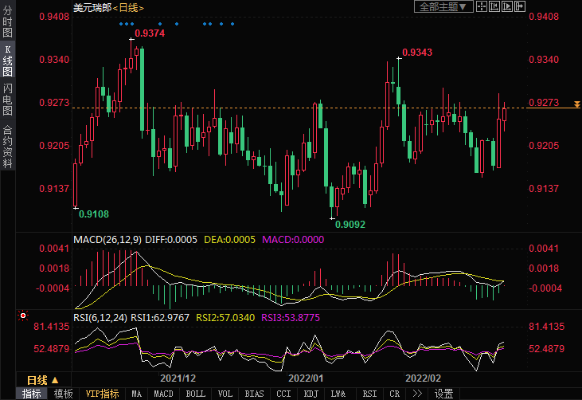Click the <日线> period link in chart title
This screenshot has height=400, width=582.
point(127,7)
